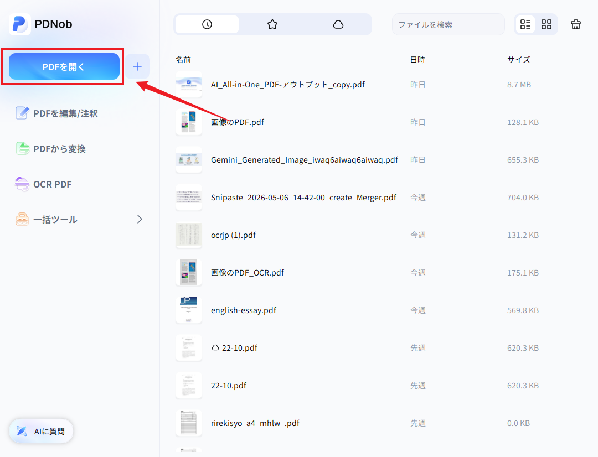Click thumbnail of 画像のPDF_OCR.pdf

pyautogui.click(x=189, y=273)
